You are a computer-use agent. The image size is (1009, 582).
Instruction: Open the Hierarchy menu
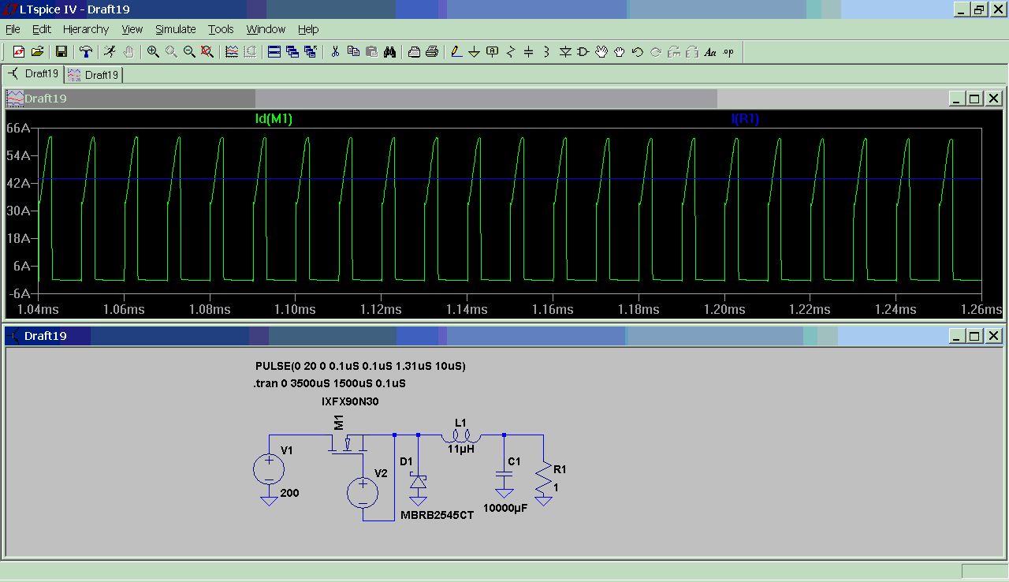[86, 29]
